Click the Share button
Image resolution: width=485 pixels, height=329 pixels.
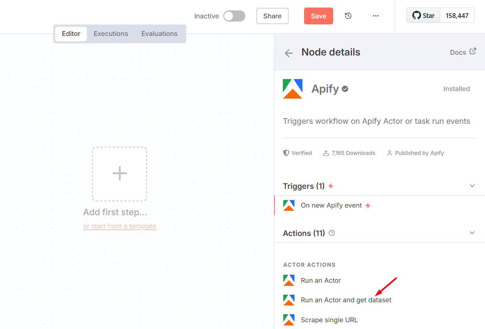click(x=272, y=16)
